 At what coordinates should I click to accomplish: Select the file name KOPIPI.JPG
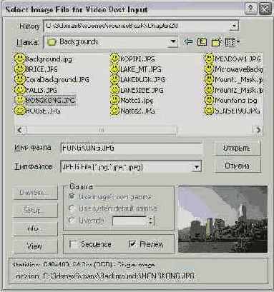tap(137, 59)
